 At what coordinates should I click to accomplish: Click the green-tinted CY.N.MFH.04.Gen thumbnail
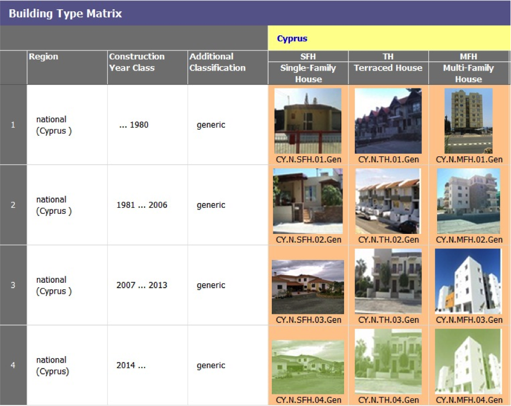[468, 361]
